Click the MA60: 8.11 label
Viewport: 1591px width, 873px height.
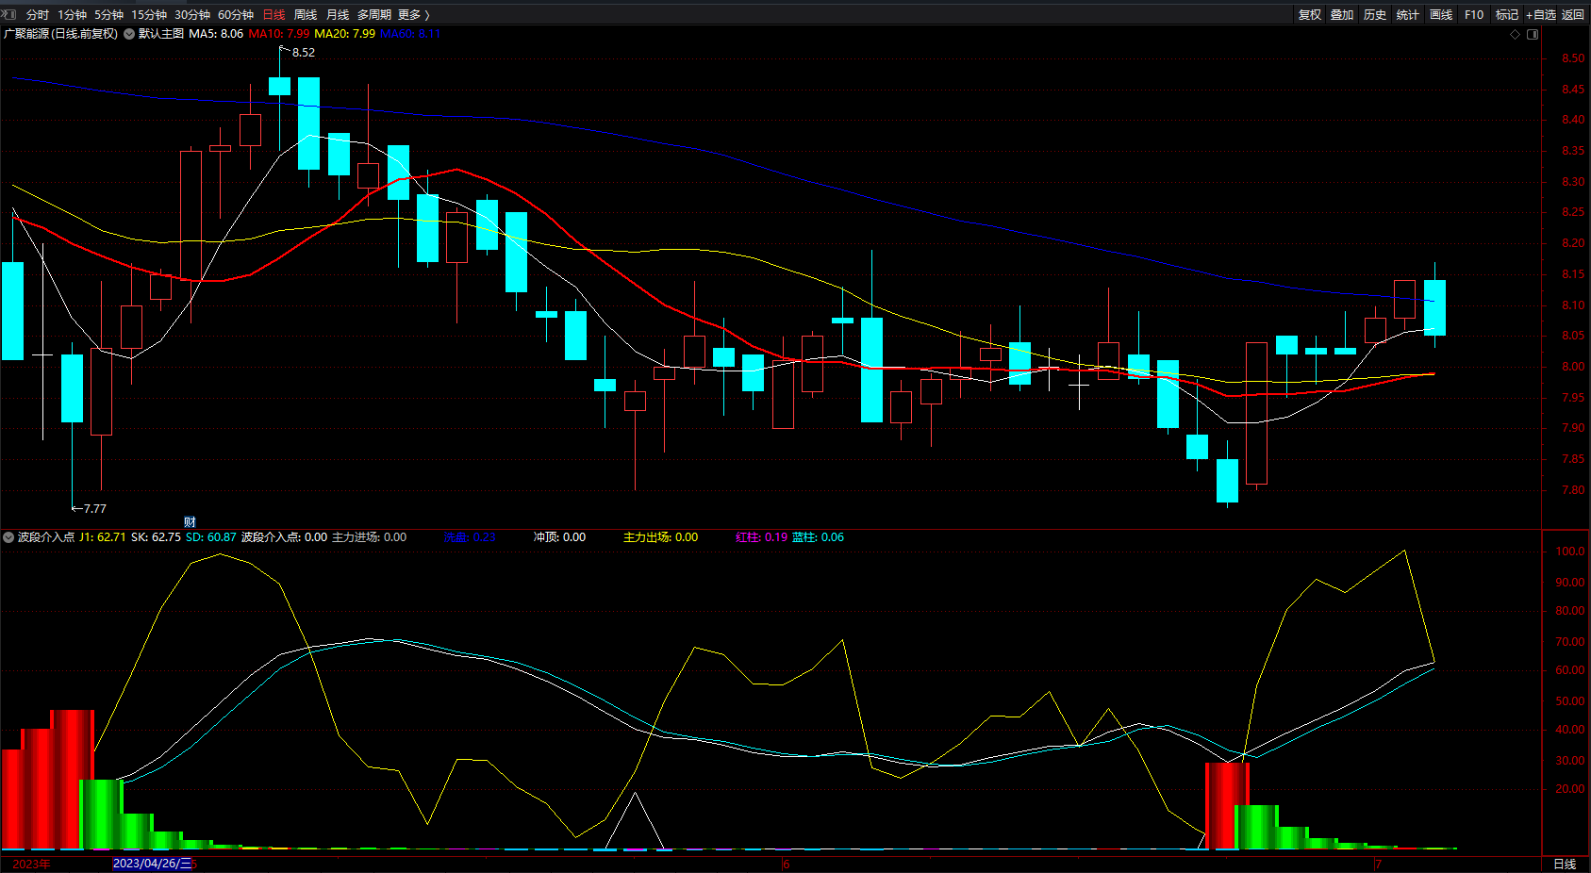410,34
